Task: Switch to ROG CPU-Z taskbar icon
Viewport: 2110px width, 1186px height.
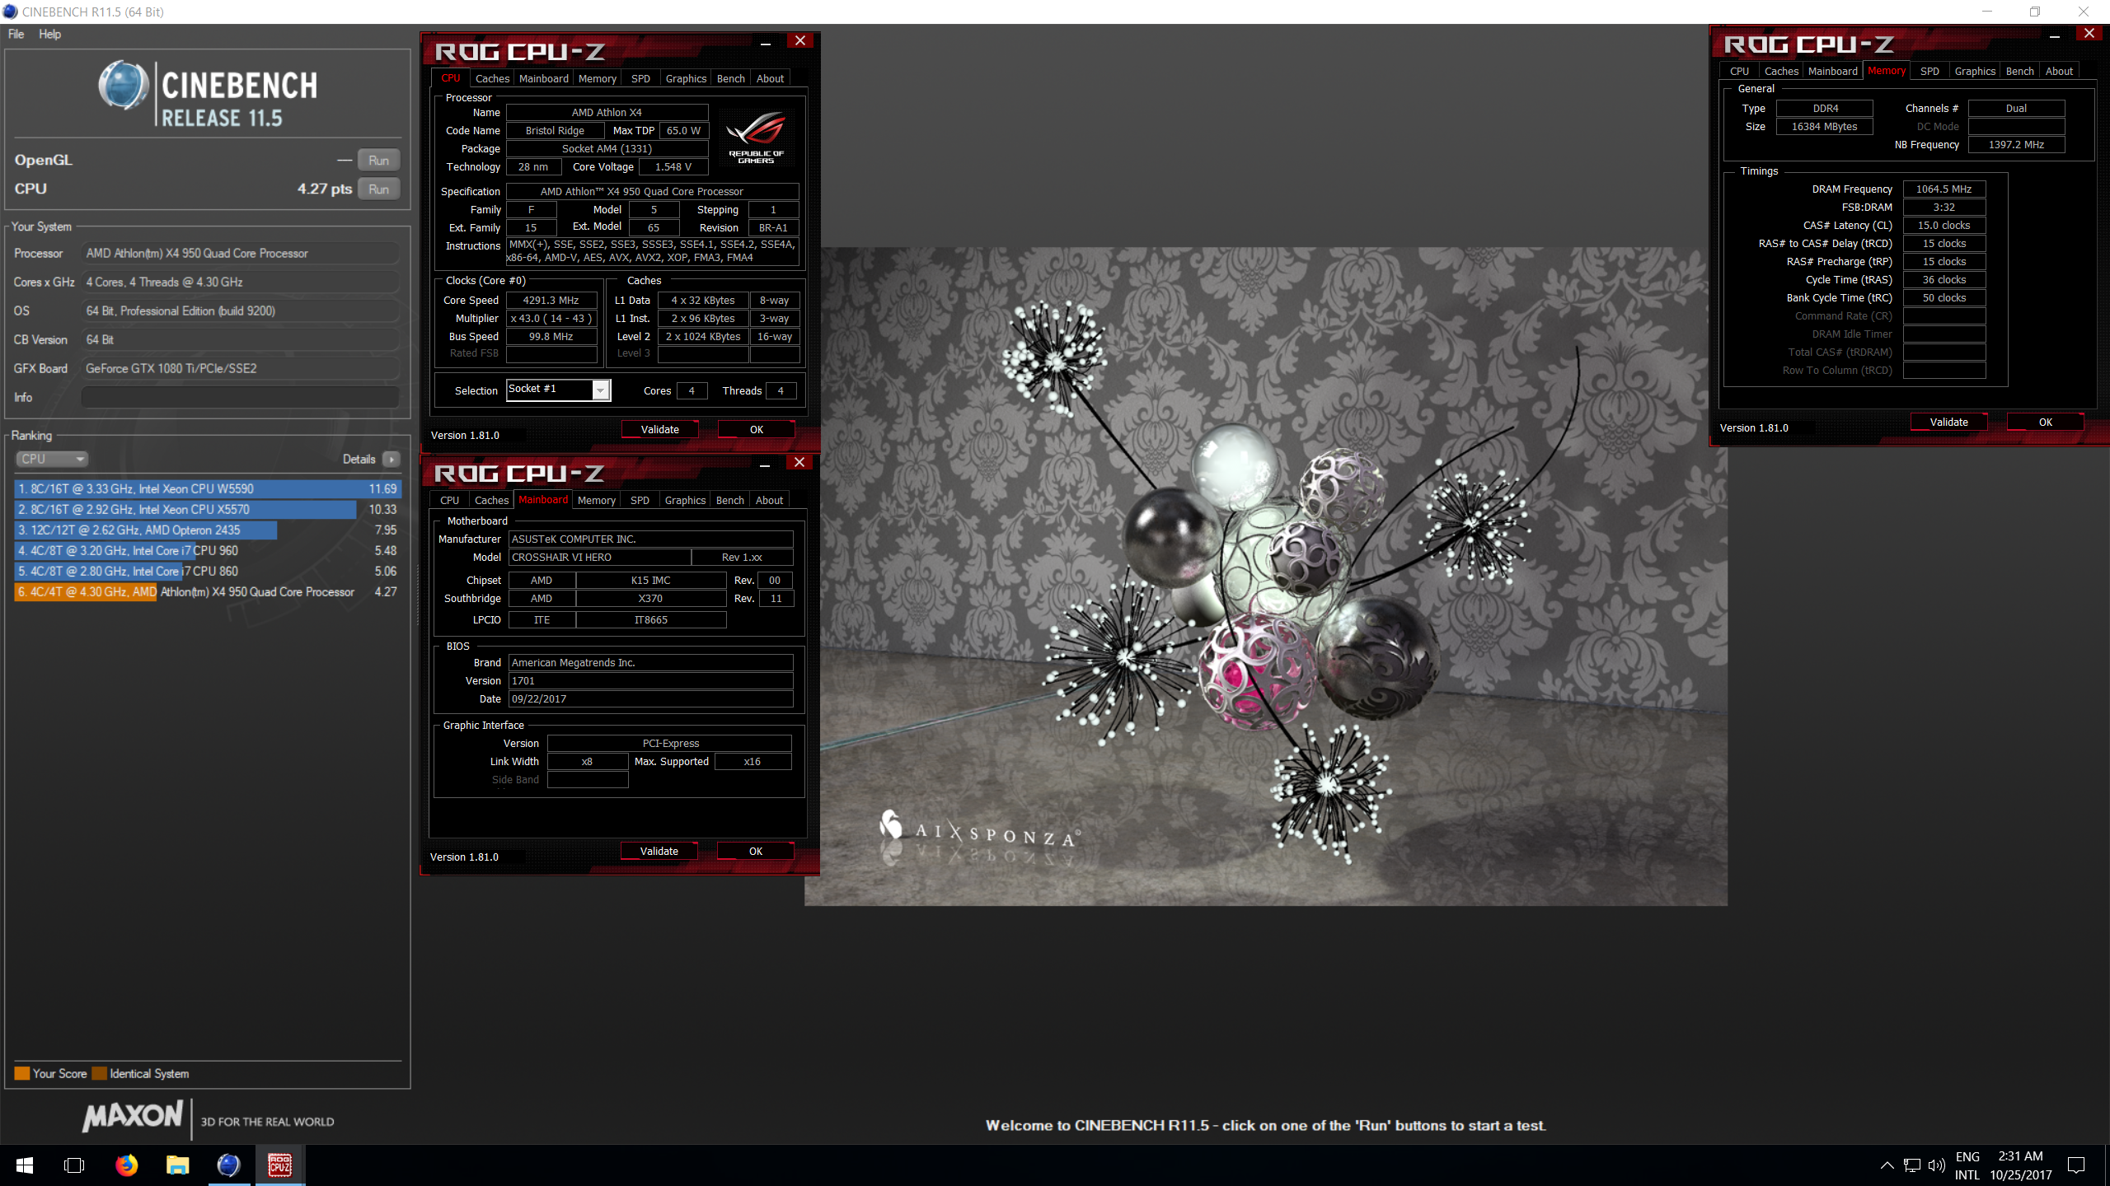Action: pos(279,1165)
